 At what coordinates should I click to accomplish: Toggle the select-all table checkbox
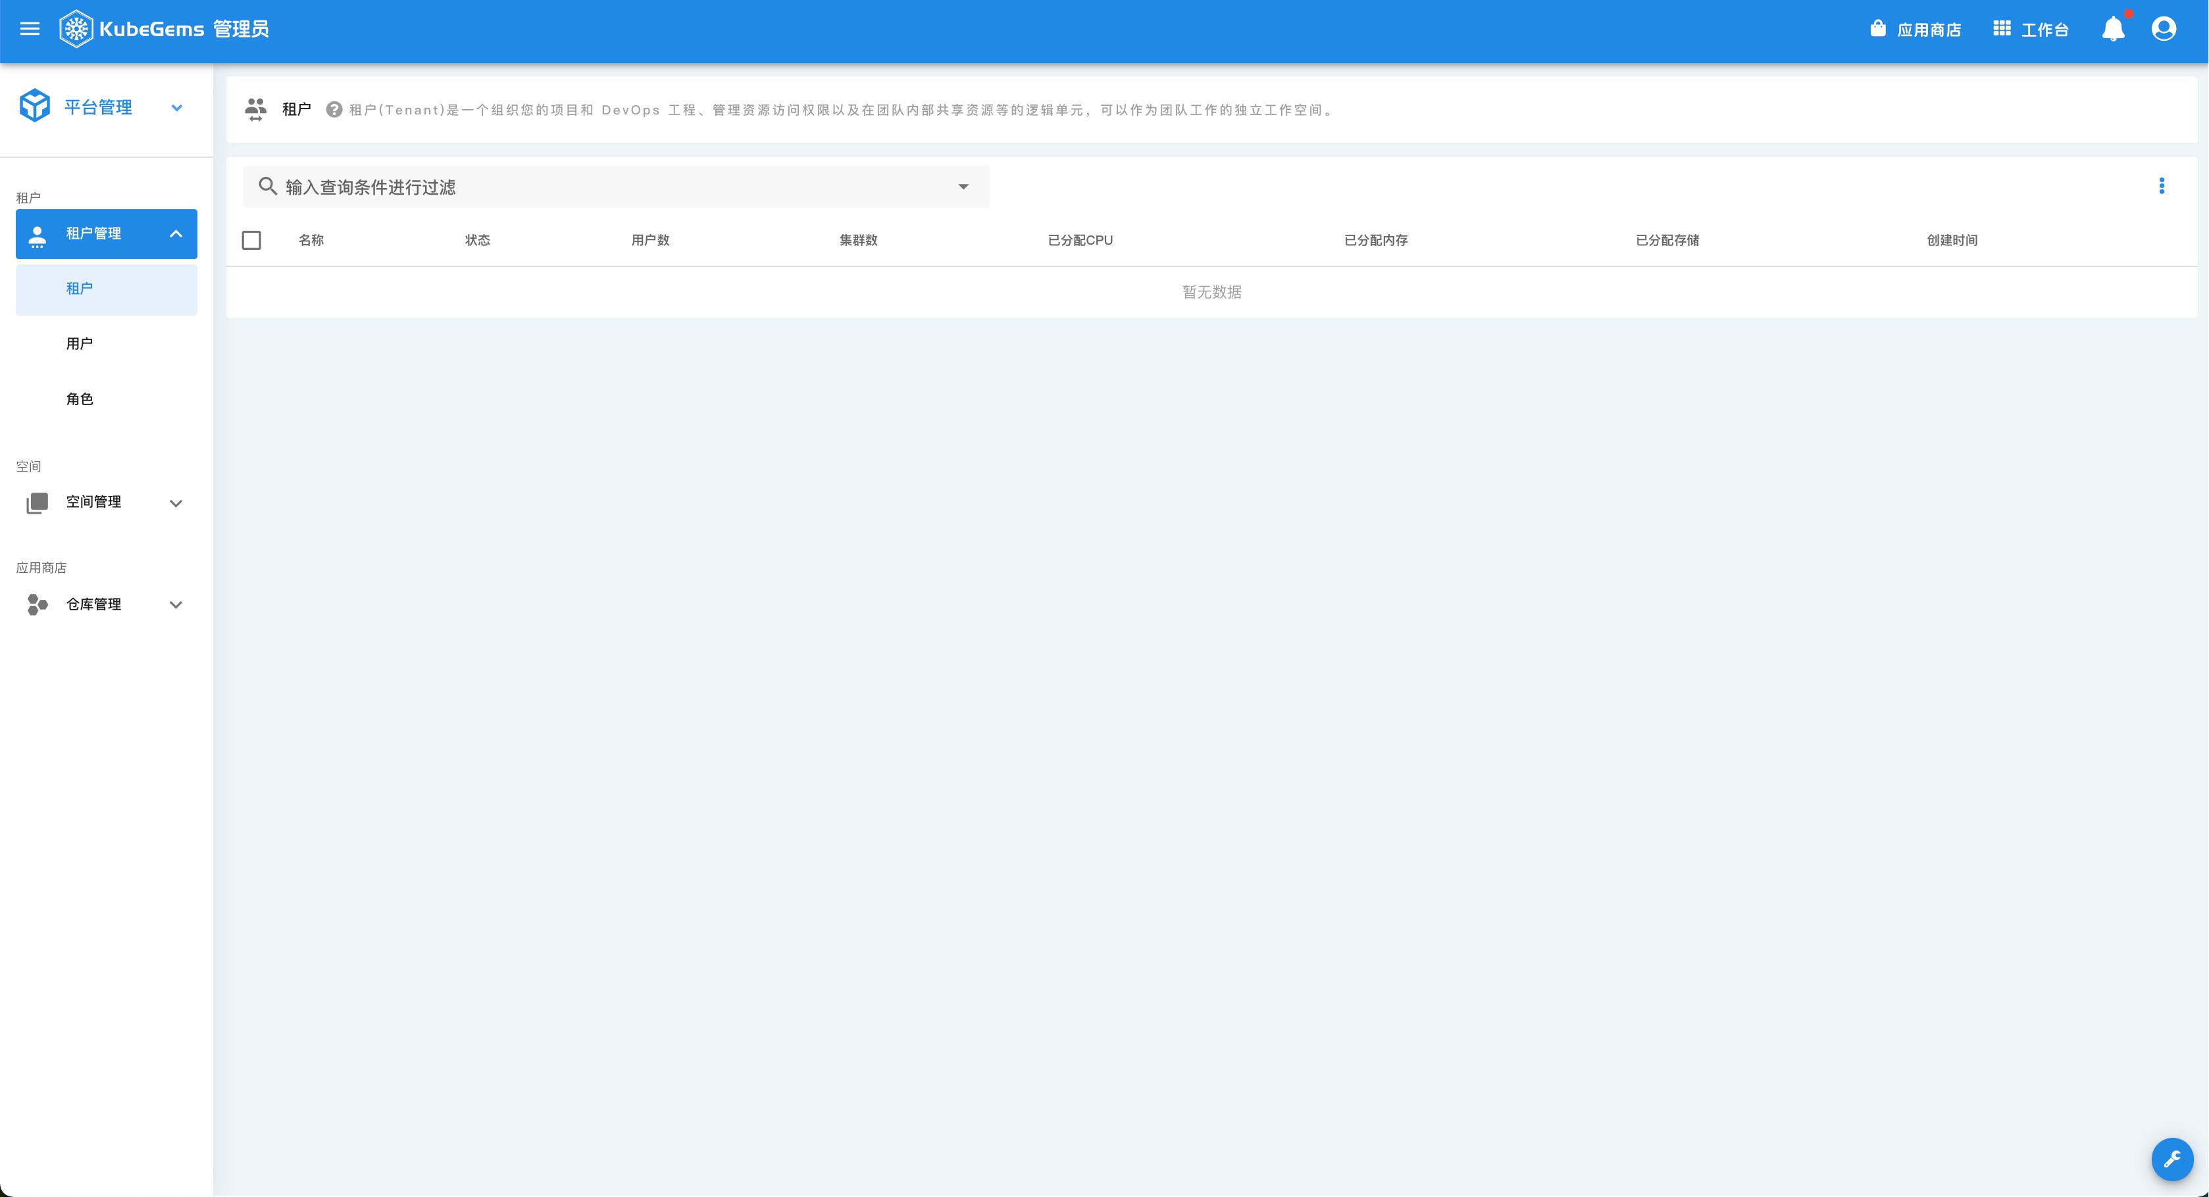click(x=251, y=241)
